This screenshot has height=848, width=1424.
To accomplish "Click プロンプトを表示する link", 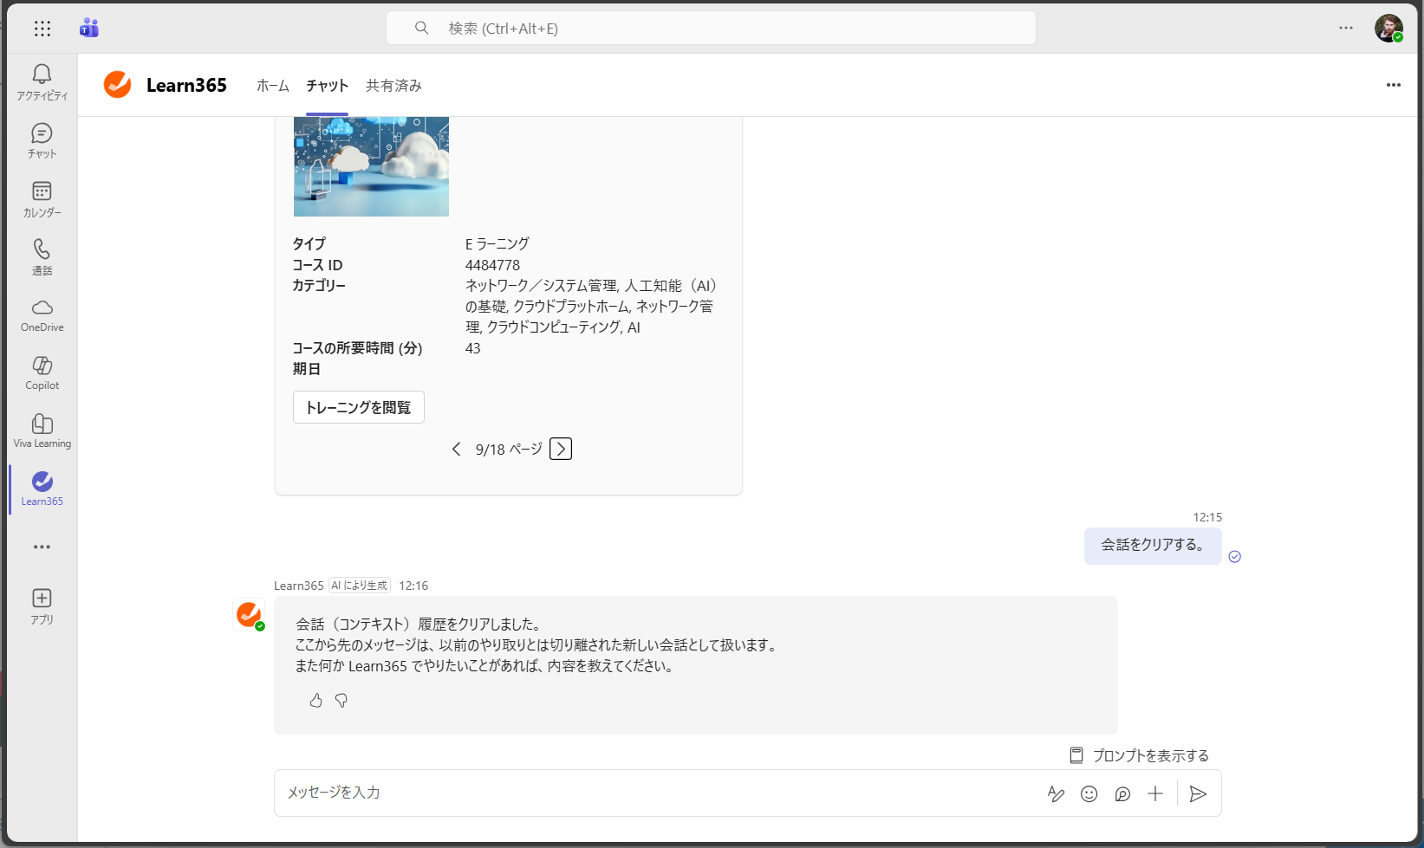I will pyautogui.click(x=1139, y=755).
